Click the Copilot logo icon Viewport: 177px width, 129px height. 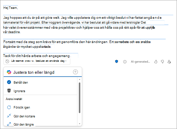(9, 72)
